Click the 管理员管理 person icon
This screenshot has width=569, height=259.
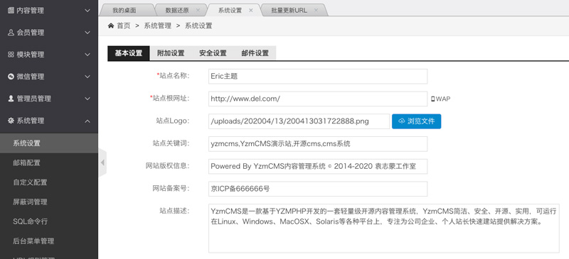(x=11, y=99)
